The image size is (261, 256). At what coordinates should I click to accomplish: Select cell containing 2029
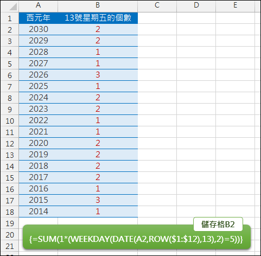click(38, 41)
